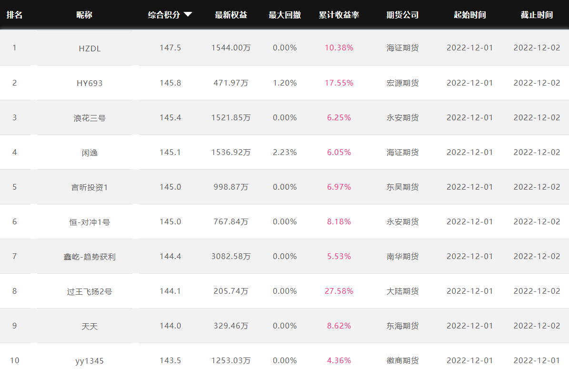This screenshot has height=376, width=569.
Task: Select equity value 1521.85万
Action: (x=231, y=118)
